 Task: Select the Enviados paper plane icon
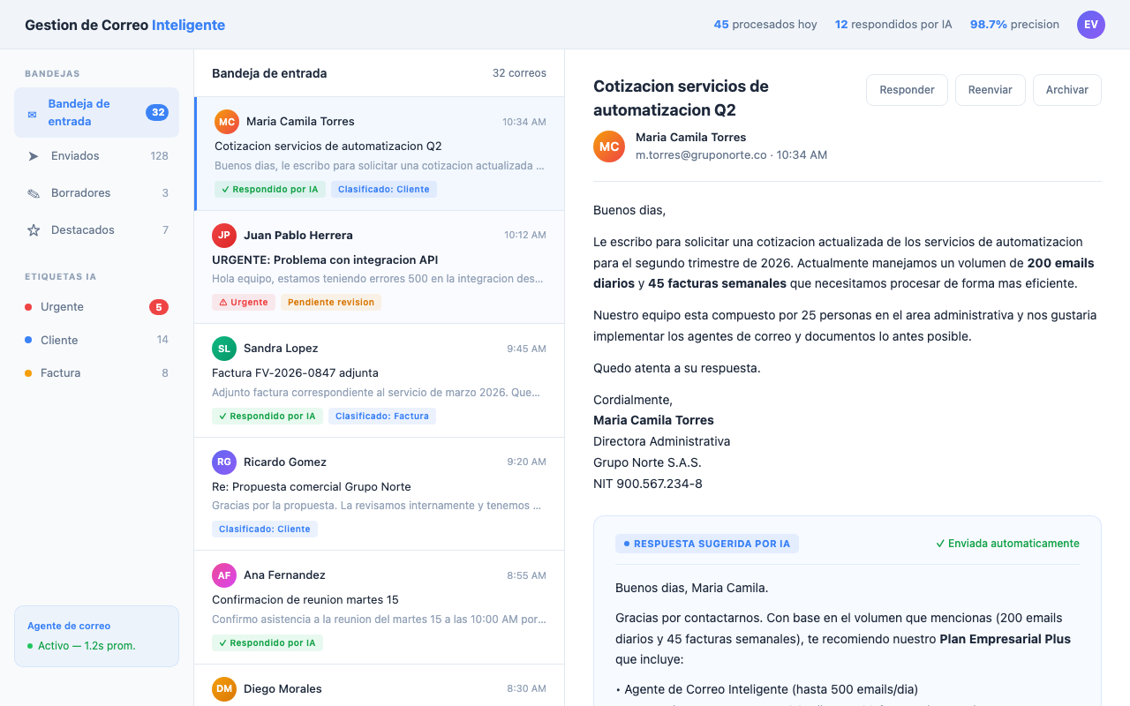[34, 155]
